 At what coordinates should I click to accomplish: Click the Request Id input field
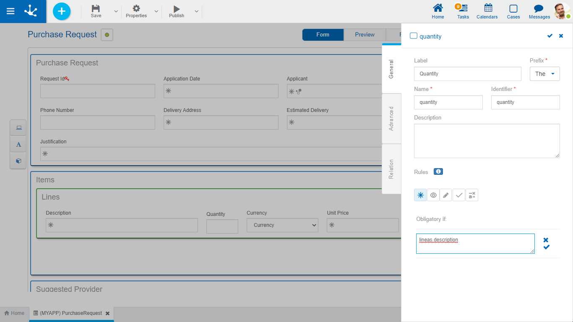point(98,91)
